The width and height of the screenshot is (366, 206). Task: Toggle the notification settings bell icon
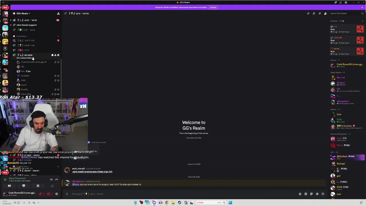tap(314, 13)
